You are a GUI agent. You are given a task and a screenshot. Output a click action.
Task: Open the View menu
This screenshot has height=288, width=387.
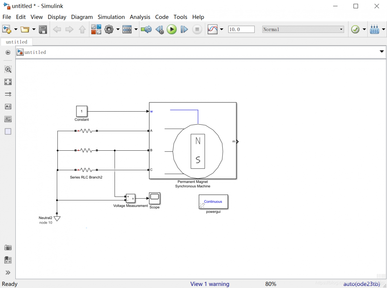point(37,17)
